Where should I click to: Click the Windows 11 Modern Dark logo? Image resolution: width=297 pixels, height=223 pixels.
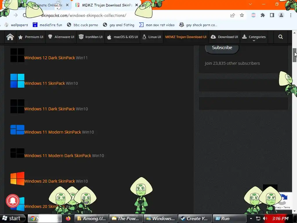click(17, 153)
